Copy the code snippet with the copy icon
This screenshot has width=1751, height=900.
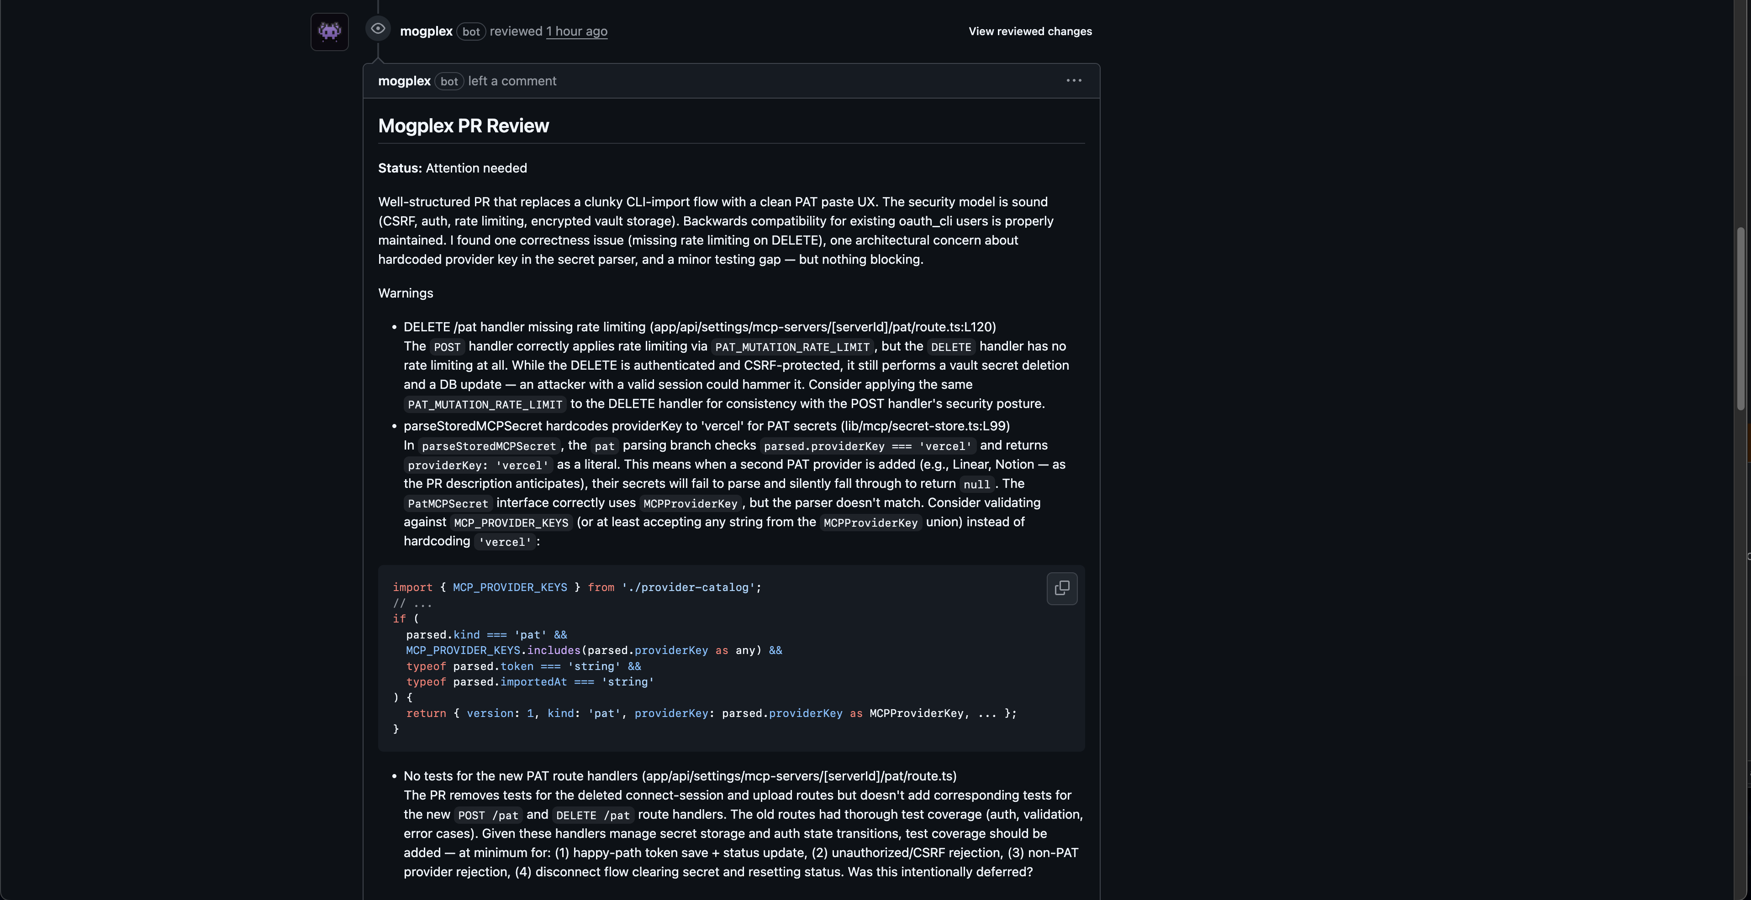point(1061,588)
